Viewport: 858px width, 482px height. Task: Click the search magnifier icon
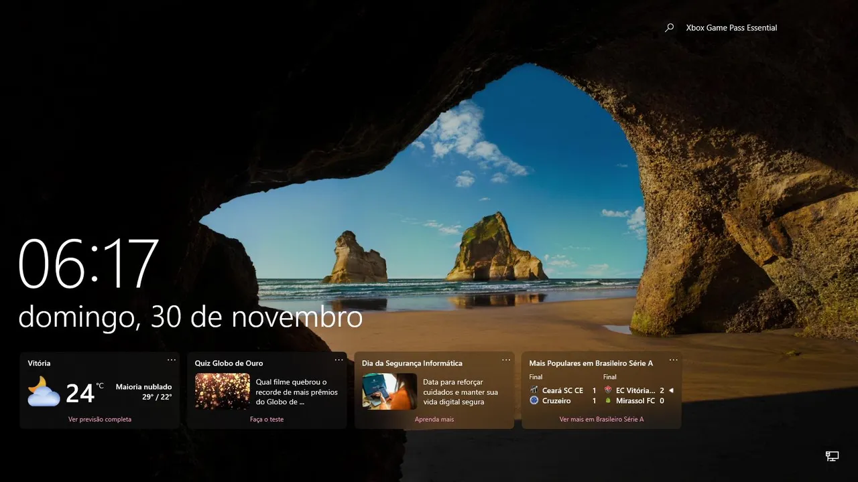tap(669, 28)
